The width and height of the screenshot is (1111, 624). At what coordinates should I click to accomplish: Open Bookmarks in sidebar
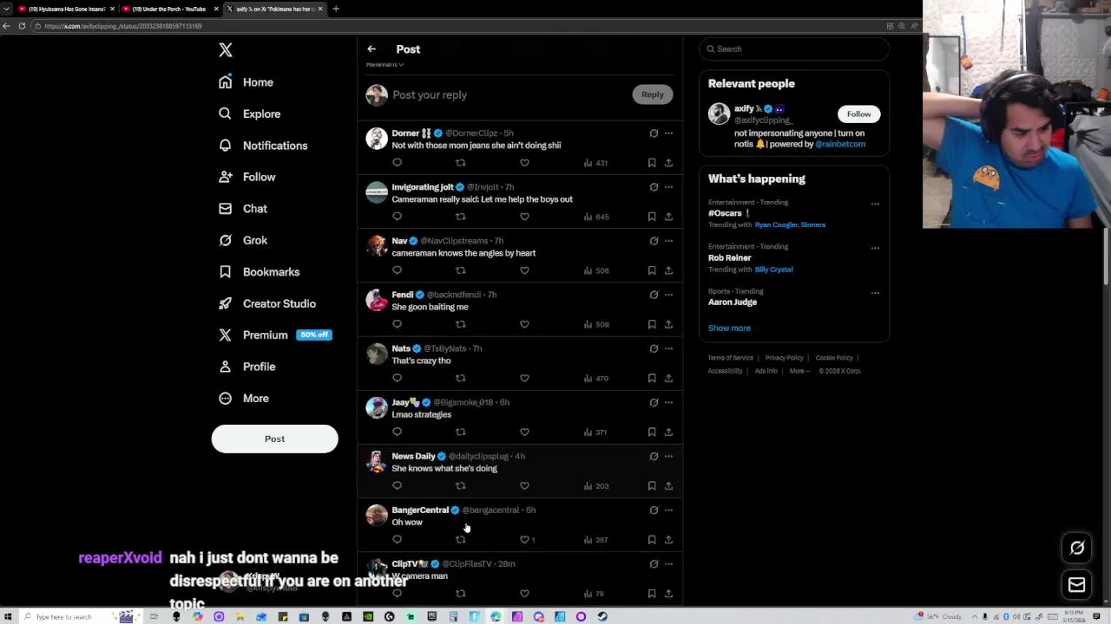[x=260, y=272]
